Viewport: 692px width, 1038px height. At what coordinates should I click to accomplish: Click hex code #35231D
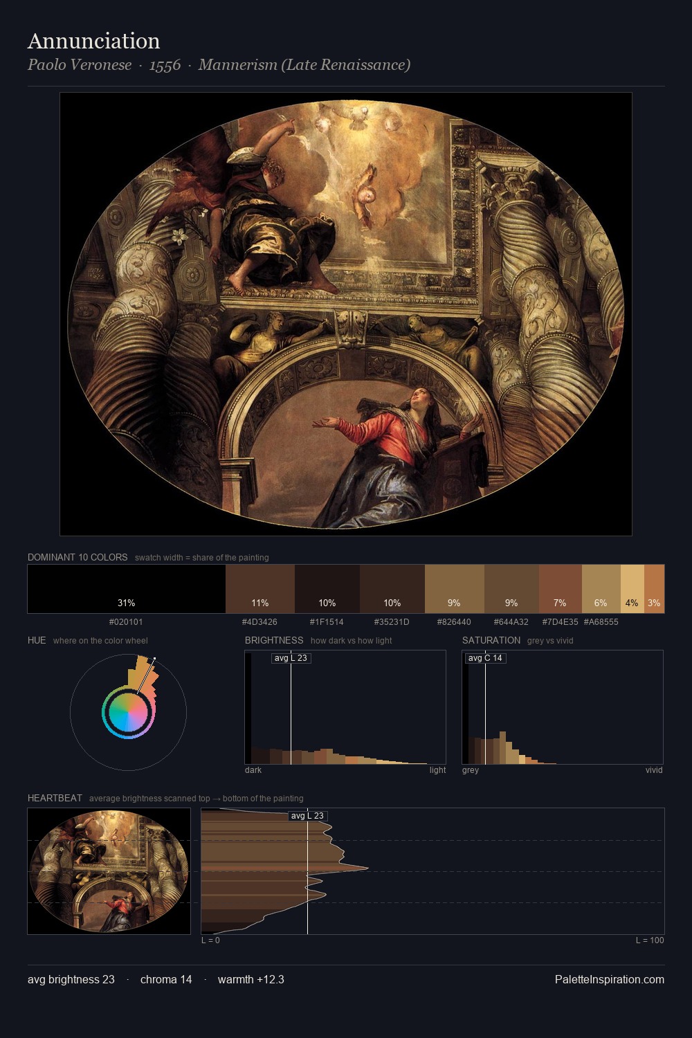pos(392,622)
